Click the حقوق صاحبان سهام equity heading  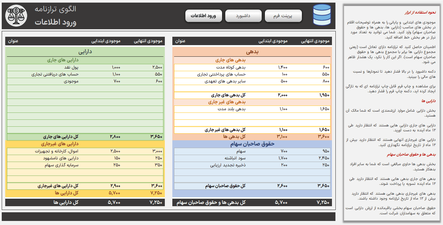point(252,144)
